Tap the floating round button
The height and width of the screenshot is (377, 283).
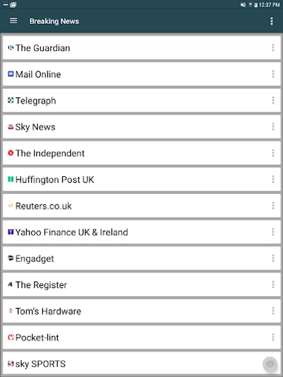click(270, 364)
